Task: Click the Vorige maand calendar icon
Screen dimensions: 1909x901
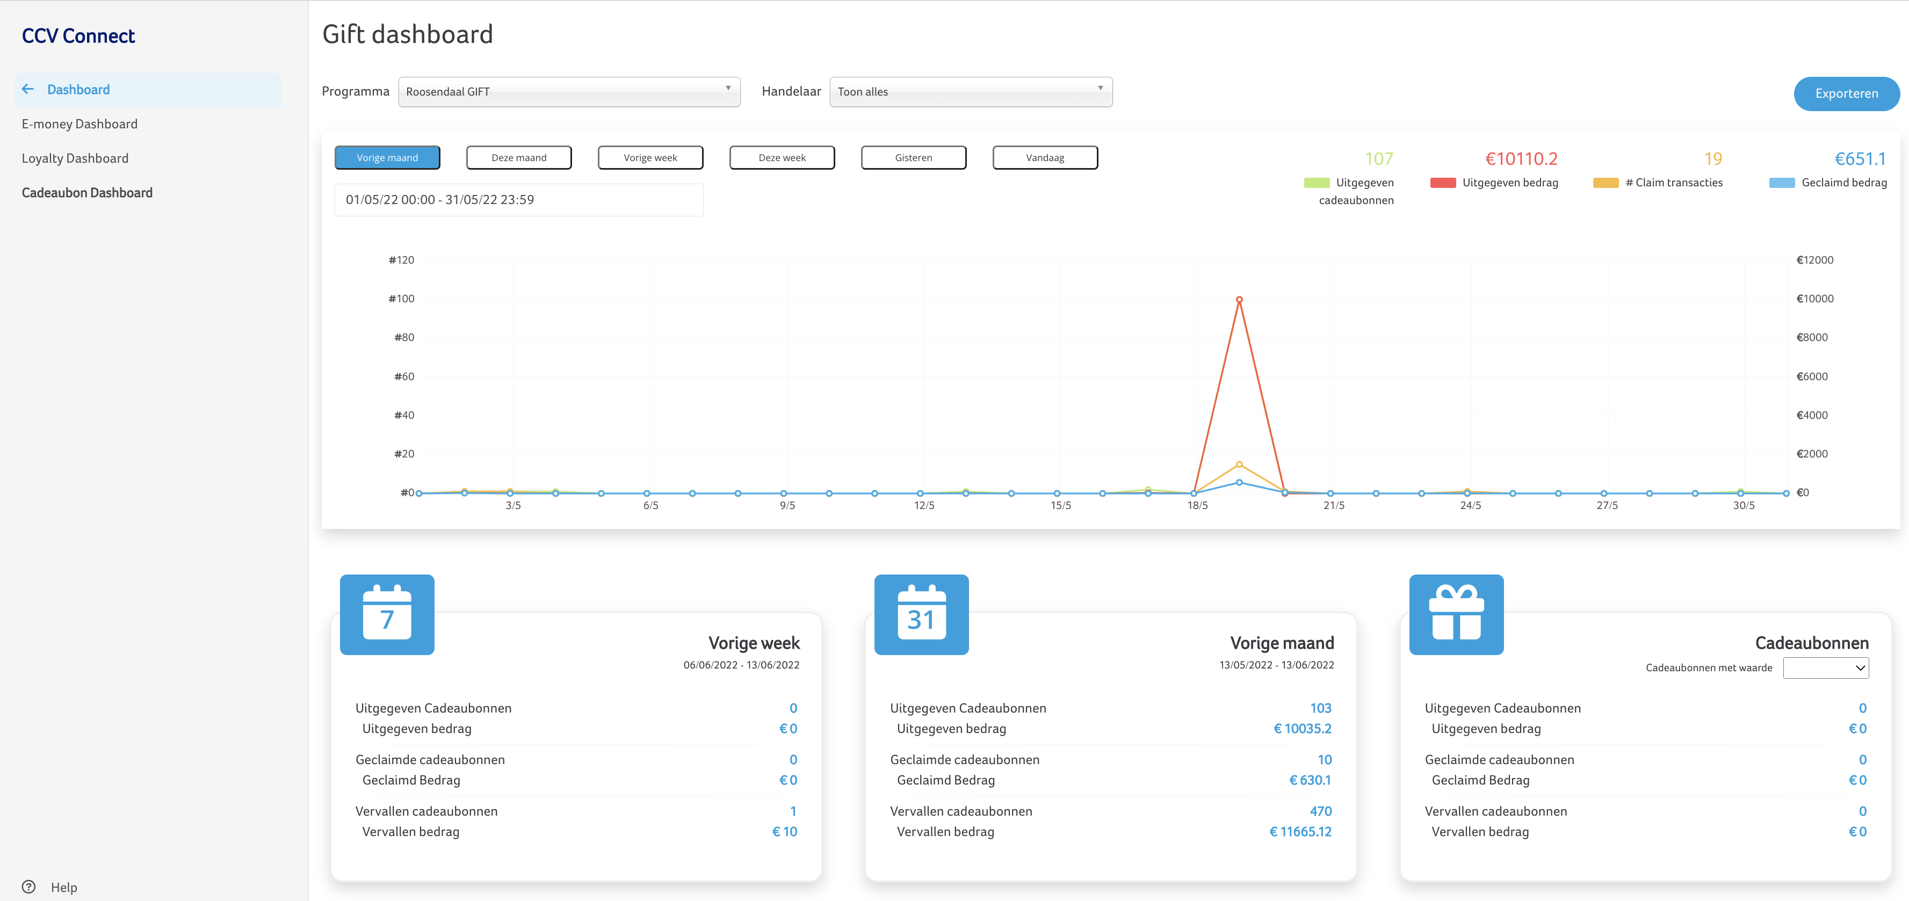Action: click(x=921, y=614)
